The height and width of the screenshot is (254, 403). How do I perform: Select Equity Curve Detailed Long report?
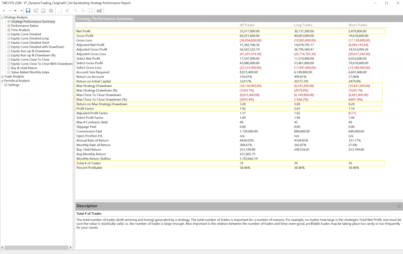[x=30, y=39]
